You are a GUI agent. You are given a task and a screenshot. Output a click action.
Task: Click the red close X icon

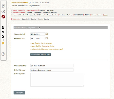[3, 17]
